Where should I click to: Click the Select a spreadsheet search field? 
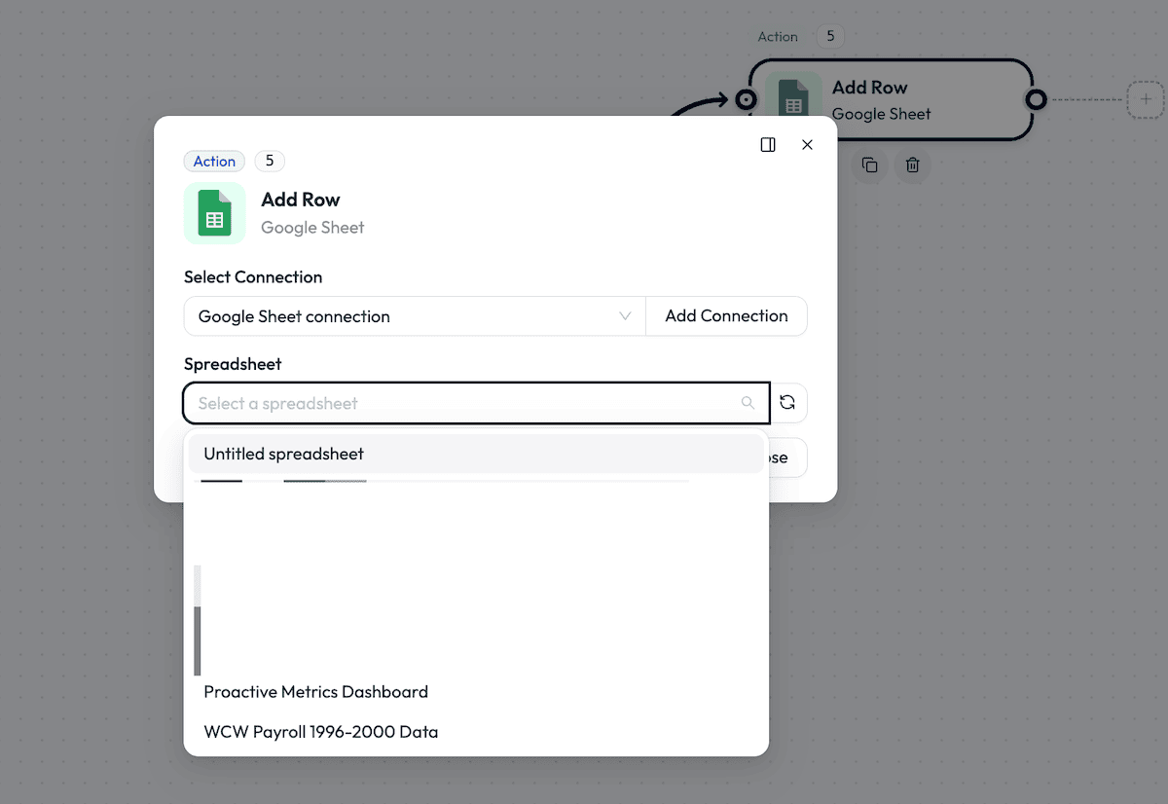(476, 403)
